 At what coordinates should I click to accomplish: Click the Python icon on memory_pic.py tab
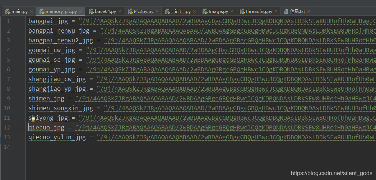coord(42,11)
